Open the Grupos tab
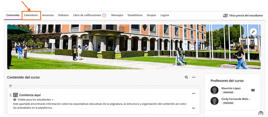Image resolution: width=268 pixels, height=117 pixels. point(152,15)
